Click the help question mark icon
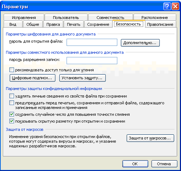181x171 pixels. [167, 6]
